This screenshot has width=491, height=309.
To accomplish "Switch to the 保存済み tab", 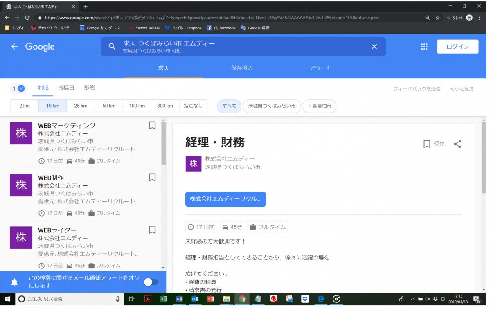I will click(x=242, y=68).
